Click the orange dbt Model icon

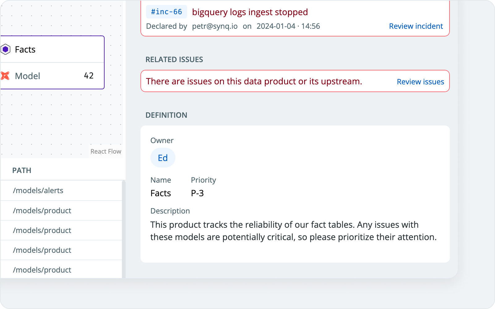(x=5, y=76)
